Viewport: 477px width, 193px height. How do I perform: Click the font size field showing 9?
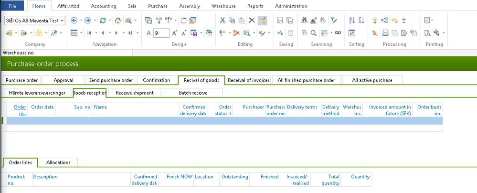[161, 33]
